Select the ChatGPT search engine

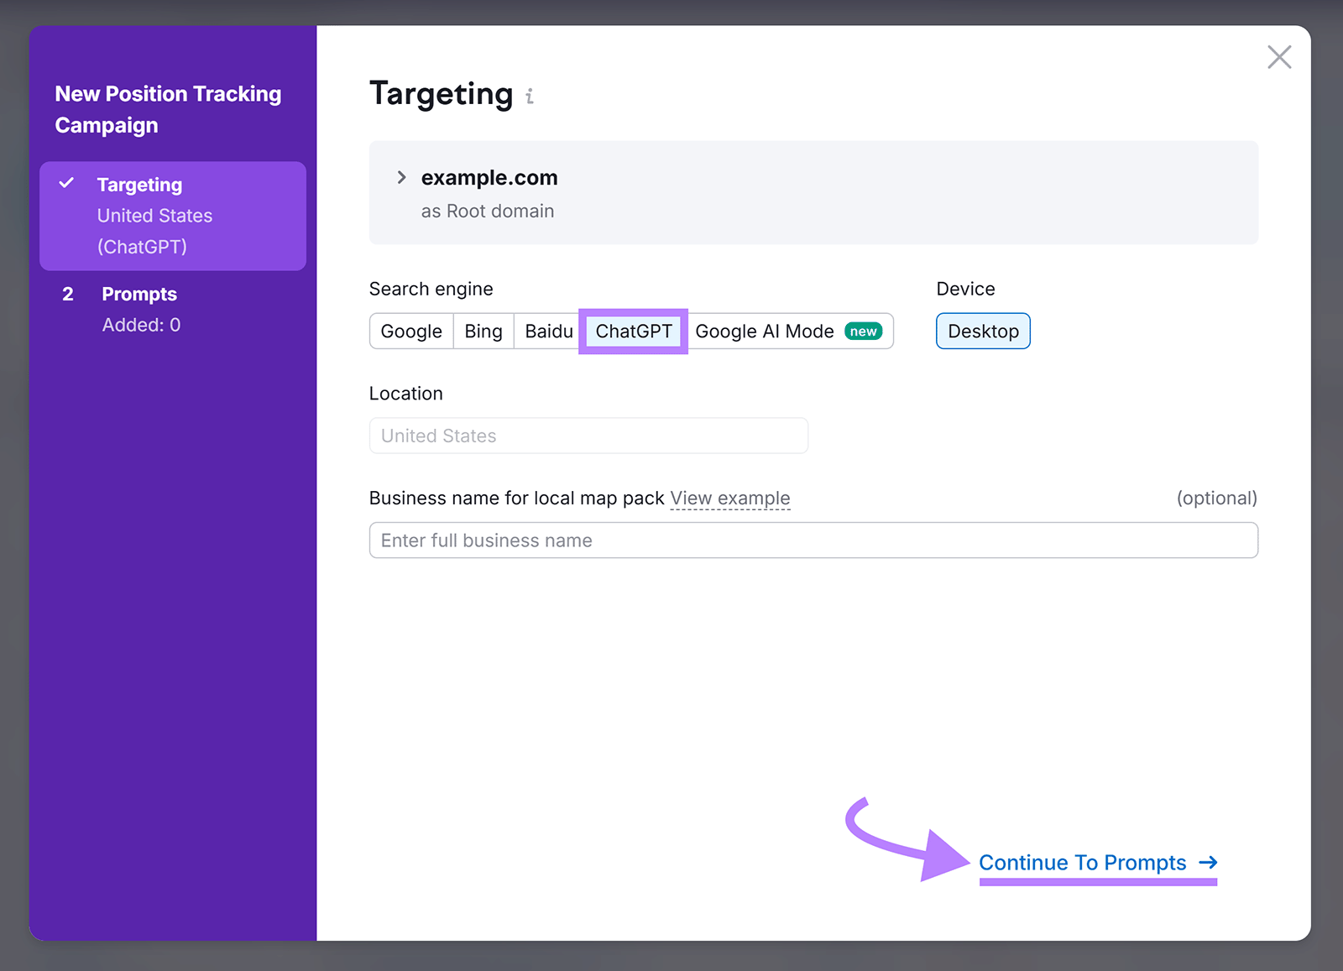[633, 331]
